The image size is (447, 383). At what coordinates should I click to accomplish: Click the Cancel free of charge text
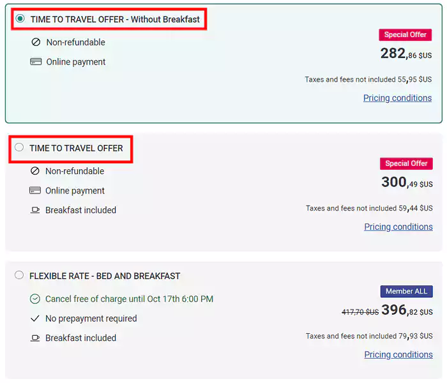[x=129, y=299]
